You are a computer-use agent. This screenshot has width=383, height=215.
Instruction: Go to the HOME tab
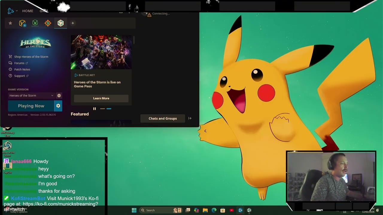(28, 11)
